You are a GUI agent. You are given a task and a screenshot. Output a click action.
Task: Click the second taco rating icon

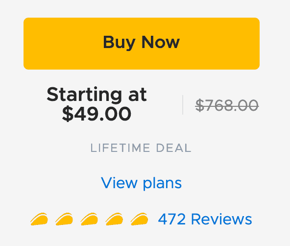pyautogui.click(x=64, y=219)
